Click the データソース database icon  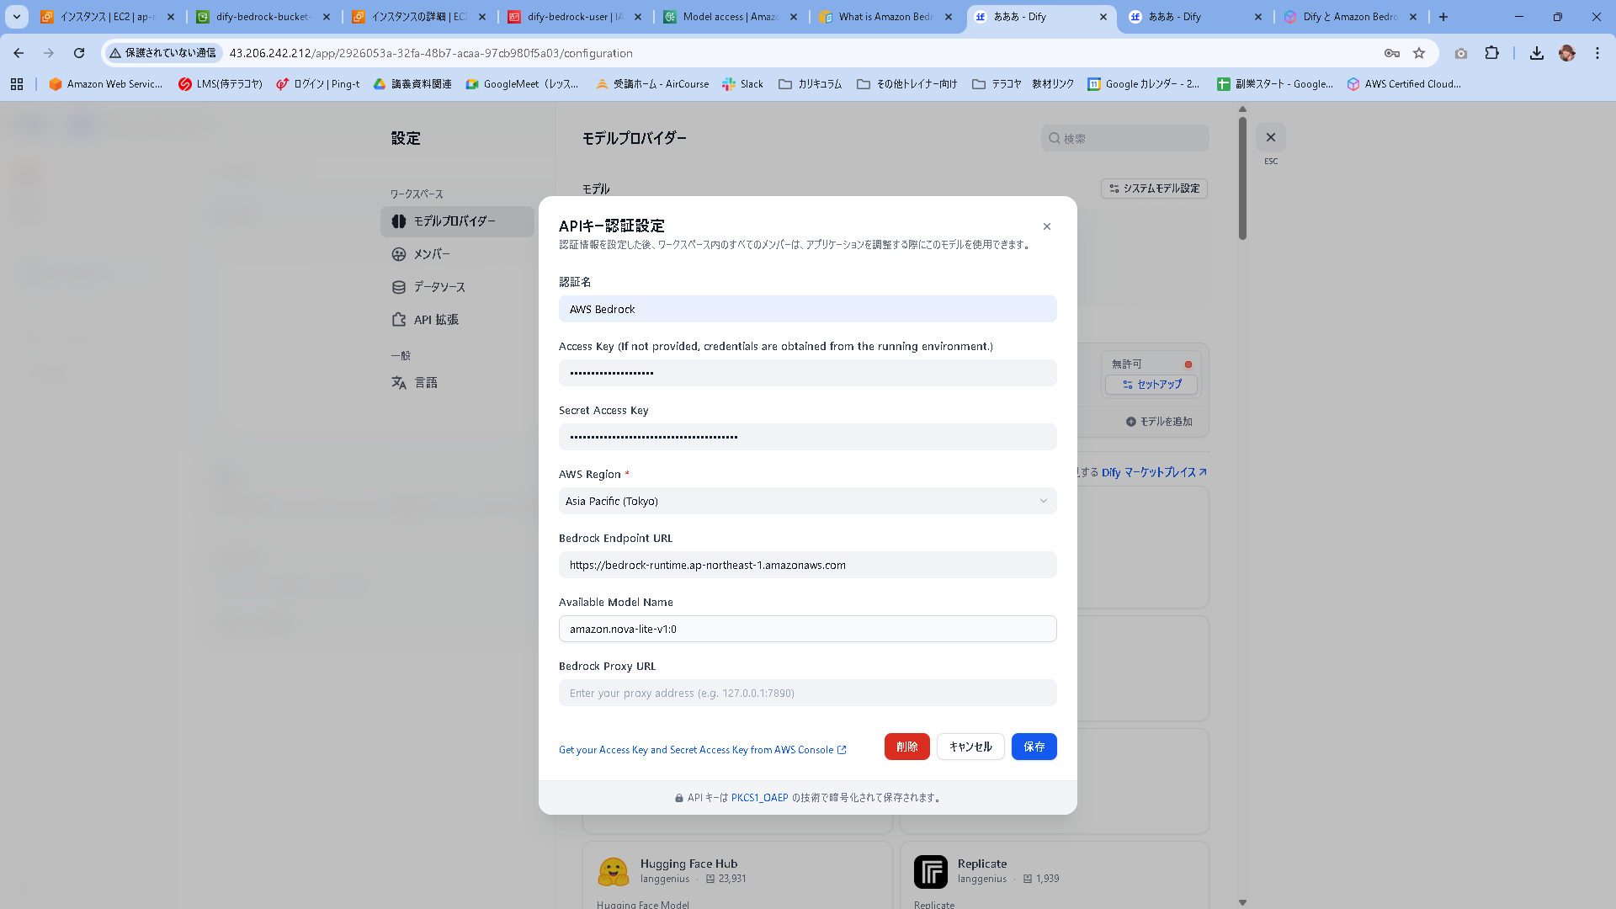coord(399,286)
